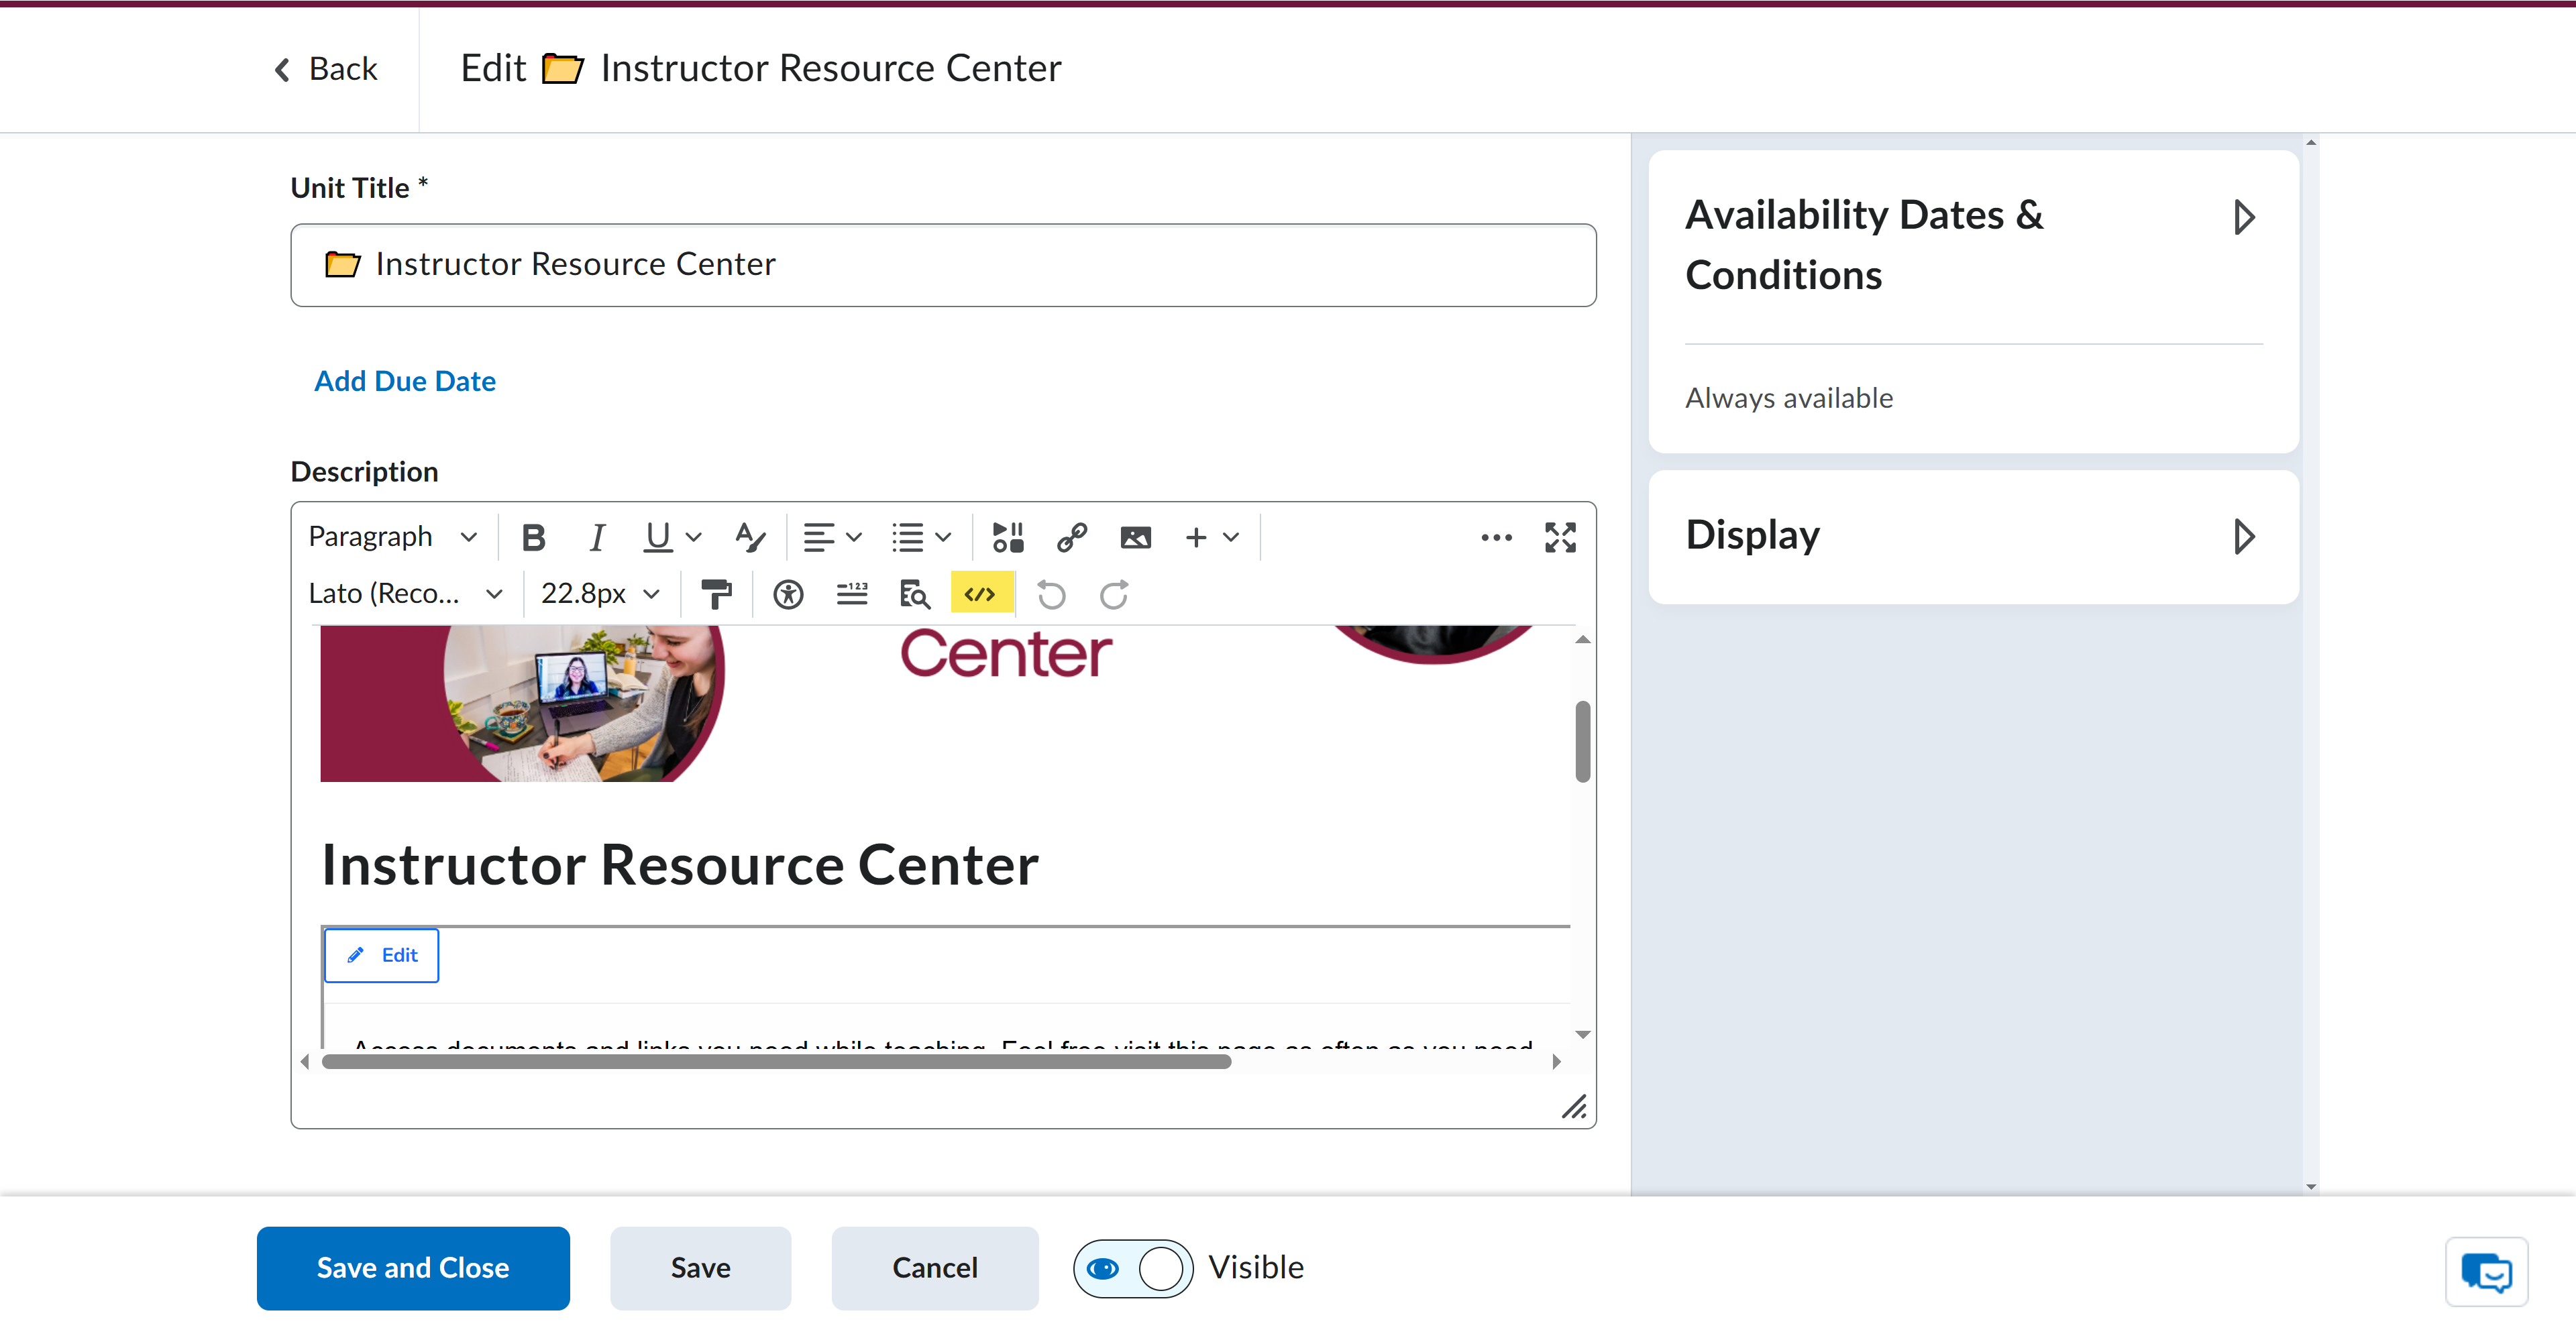The height and width of the screenshot is (1340, 2576).
Task: Expand the Display settings panel
Action: pos(2243,536)
